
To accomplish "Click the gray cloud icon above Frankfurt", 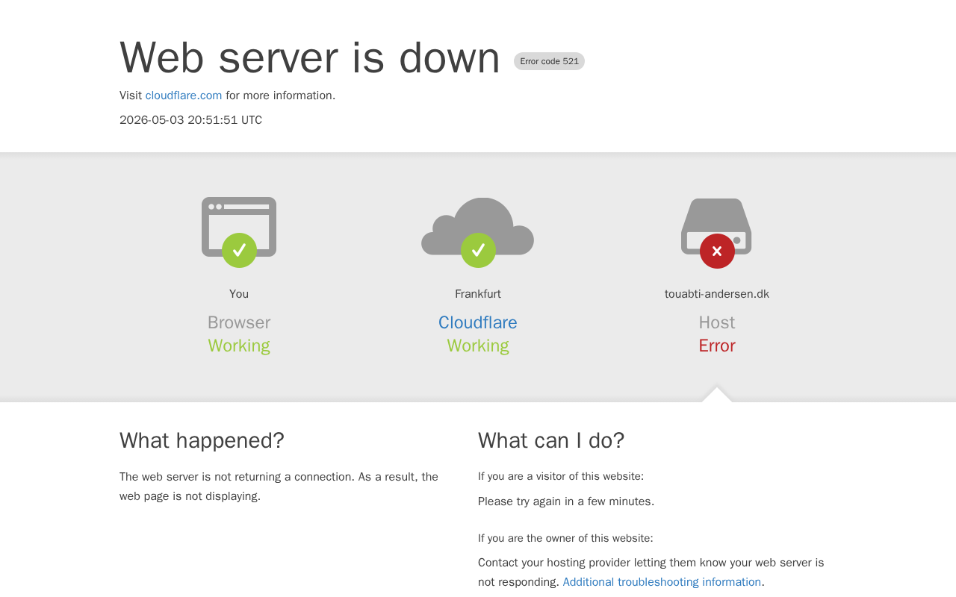I will [478, 227].
